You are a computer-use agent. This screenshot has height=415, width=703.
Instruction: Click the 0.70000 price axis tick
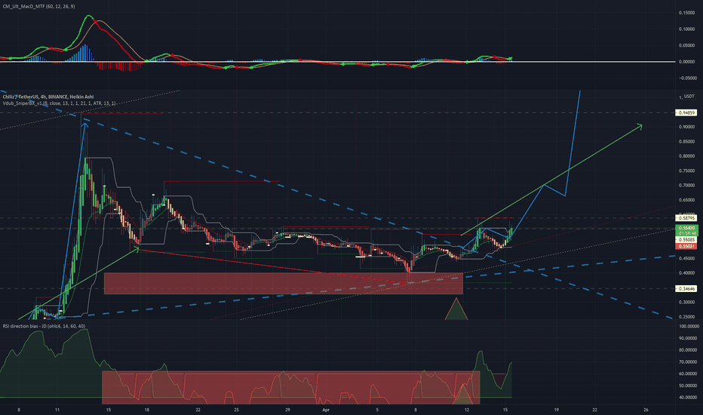[687, 186]
